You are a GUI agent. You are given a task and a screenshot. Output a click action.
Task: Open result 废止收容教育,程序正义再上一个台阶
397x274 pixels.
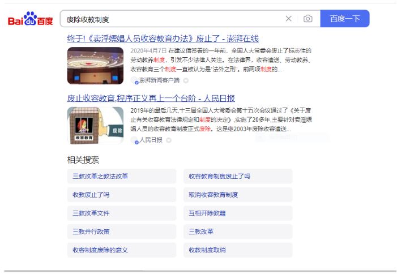(151, 99)
